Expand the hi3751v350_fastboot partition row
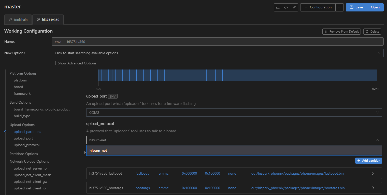The width and height of the screenshot is (387, 195). pyautogui.click(x=373, y=173)
